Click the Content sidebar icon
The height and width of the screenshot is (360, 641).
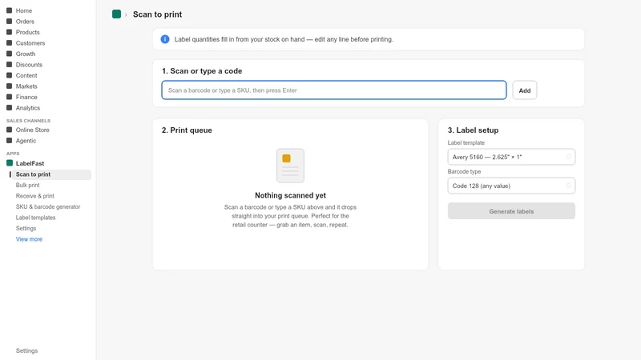(9, 75)
